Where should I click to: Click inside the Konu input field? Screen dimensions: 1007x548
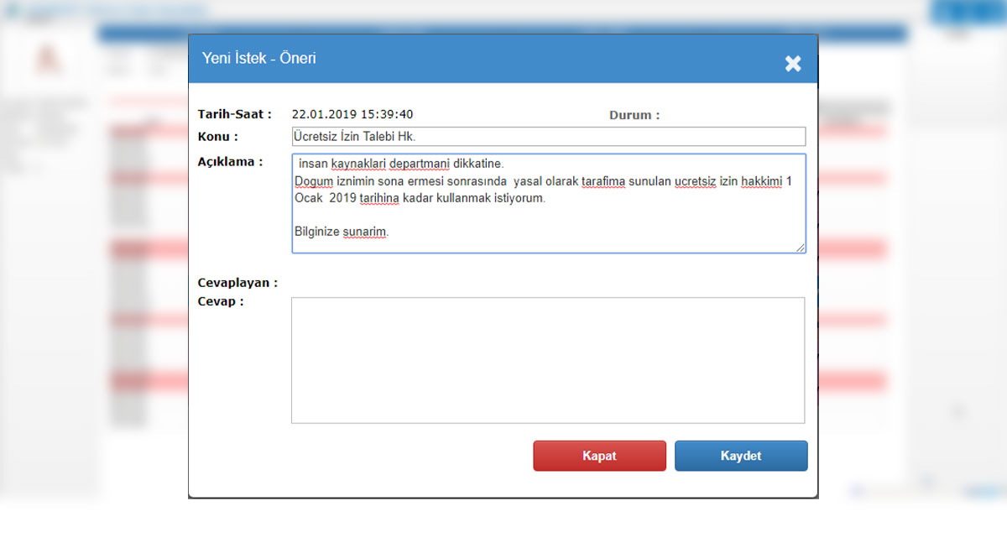(x=545, y=136)
